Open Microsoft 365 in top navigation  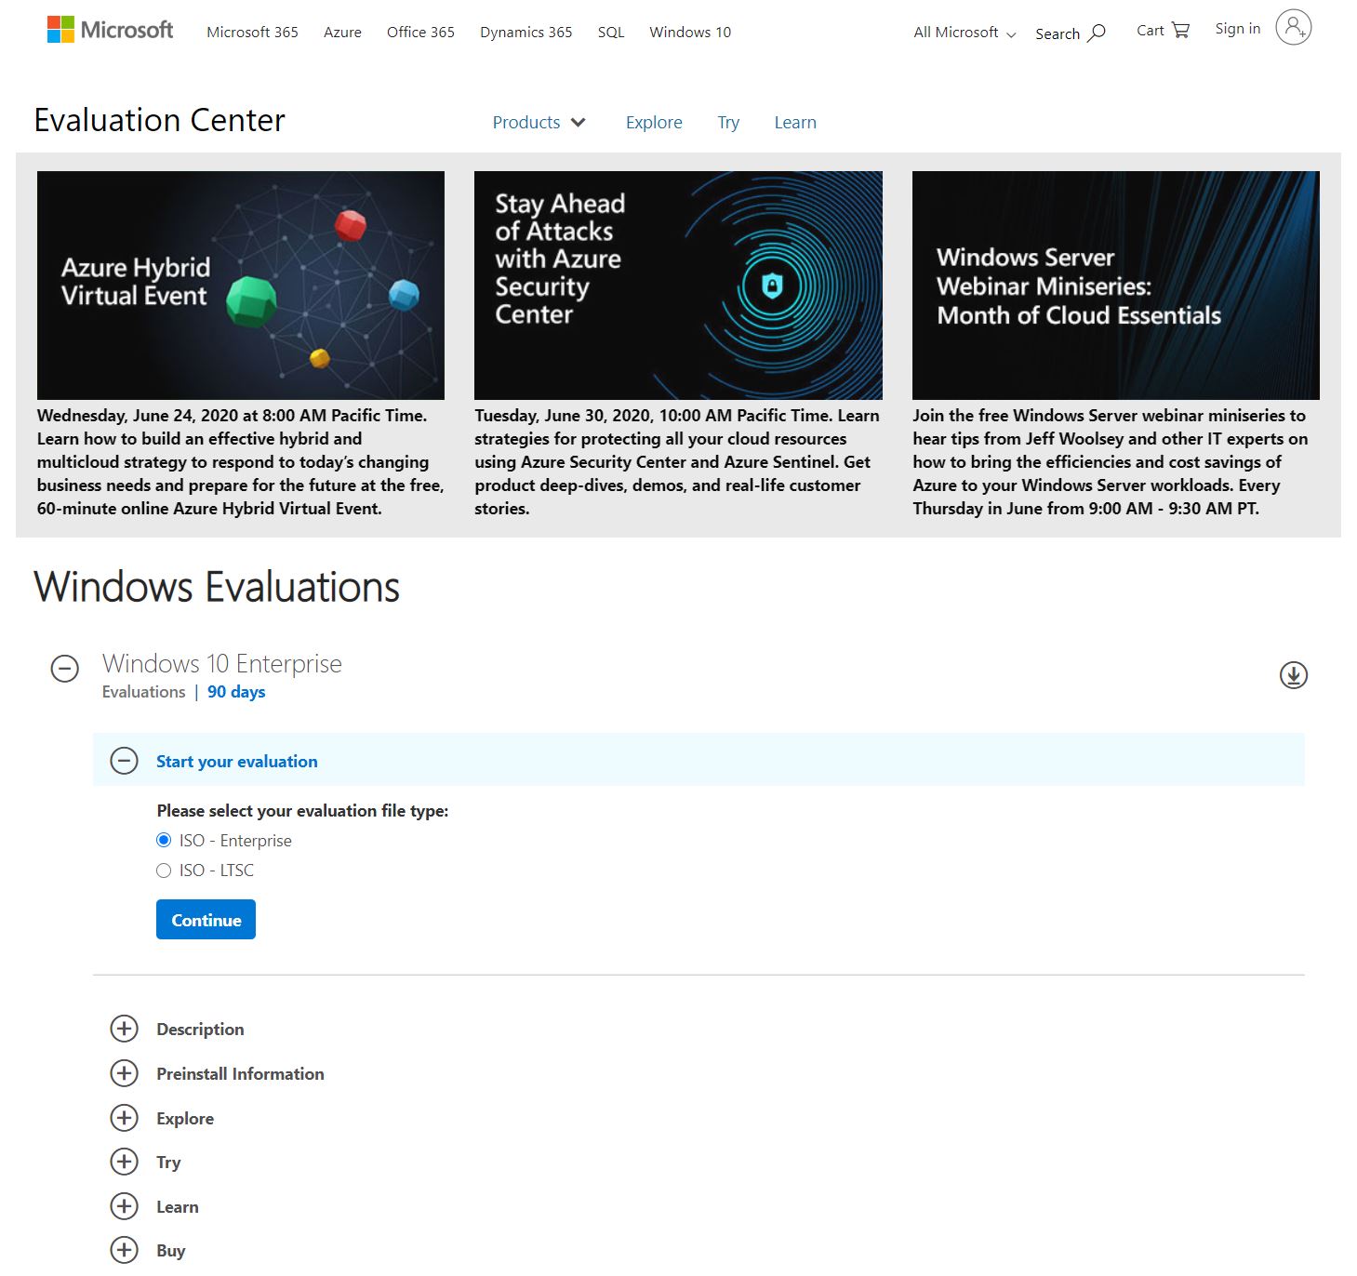252,33
